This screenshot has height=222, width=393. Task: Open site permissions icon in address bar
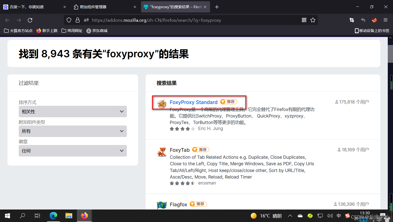tap(86, 20)
